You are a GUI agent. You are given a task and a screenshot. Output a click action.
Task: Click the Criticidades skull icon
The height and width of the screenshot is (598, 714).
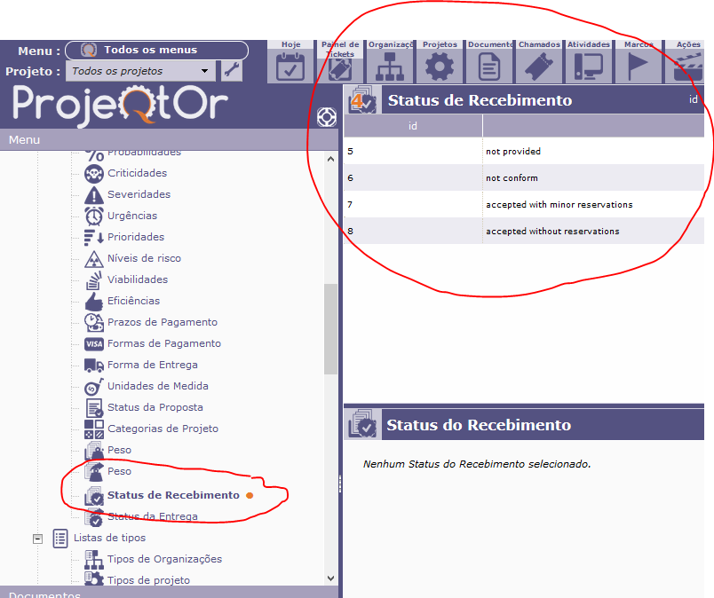94,173
